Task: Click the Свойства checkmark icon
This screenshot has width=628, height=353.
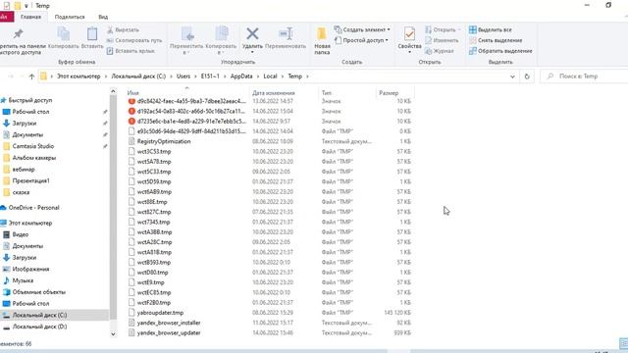Action: [409, 34]
